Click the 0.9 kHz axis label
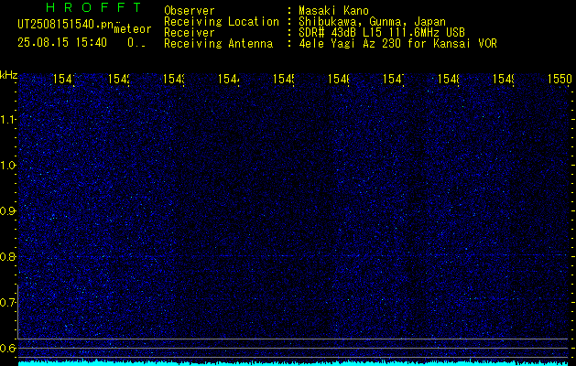This screenshot has height=366, width=576. click(x=8, y=211)
